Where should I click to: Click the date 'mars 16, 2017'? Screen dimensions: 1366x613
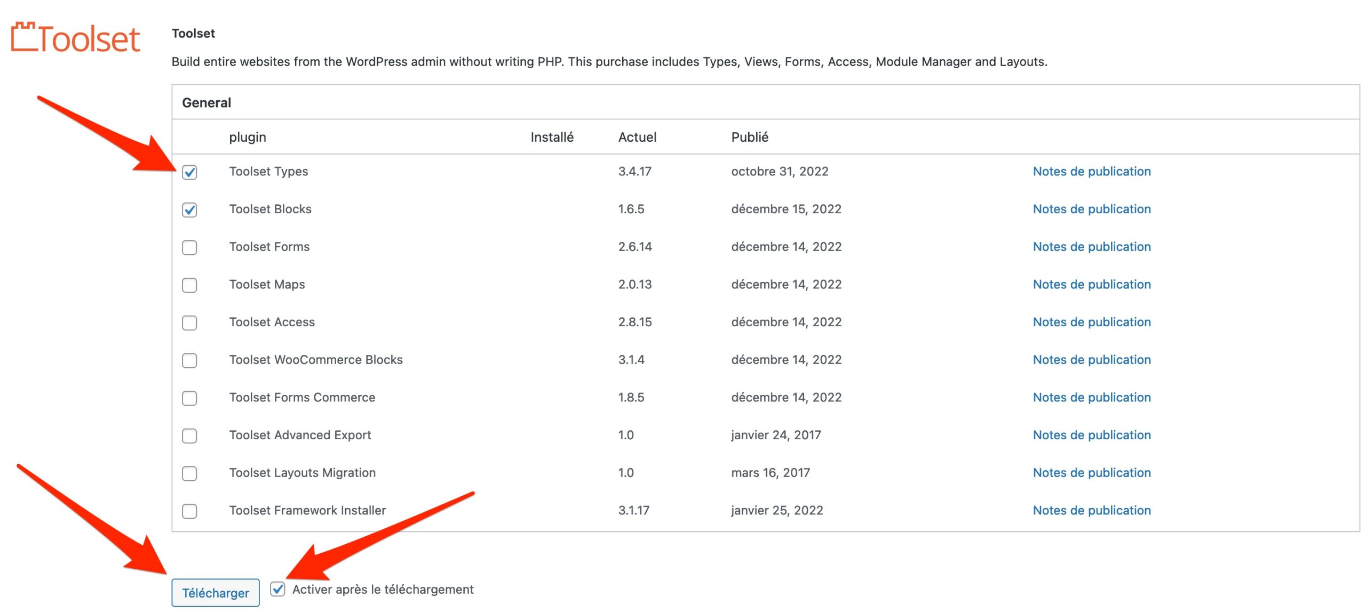(x=771, y=473)
